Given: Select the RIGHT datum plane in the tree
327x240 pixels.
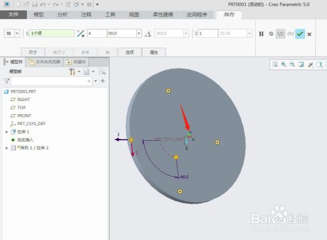Looking at the screenshot, I should click(x=24, y=100).
